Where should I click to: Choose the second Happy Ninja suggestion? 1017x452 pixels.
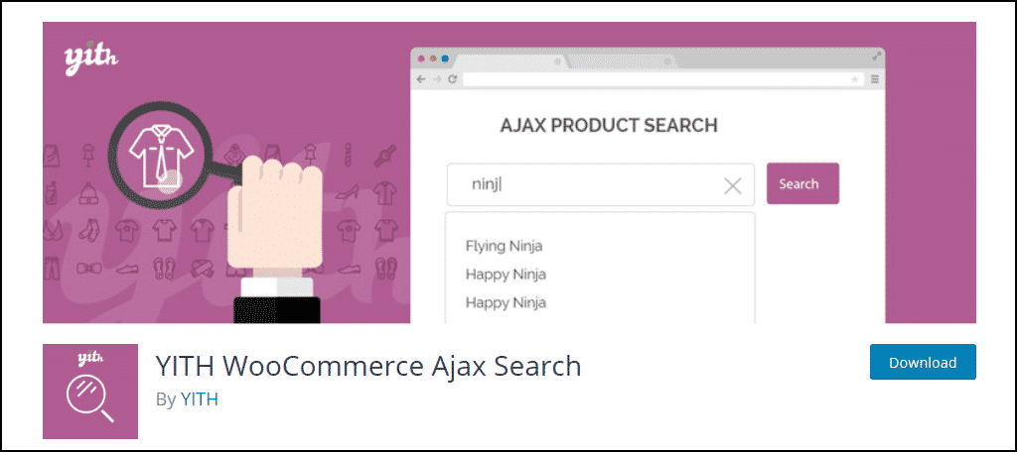pyautogui.click(x=506, y=303)
